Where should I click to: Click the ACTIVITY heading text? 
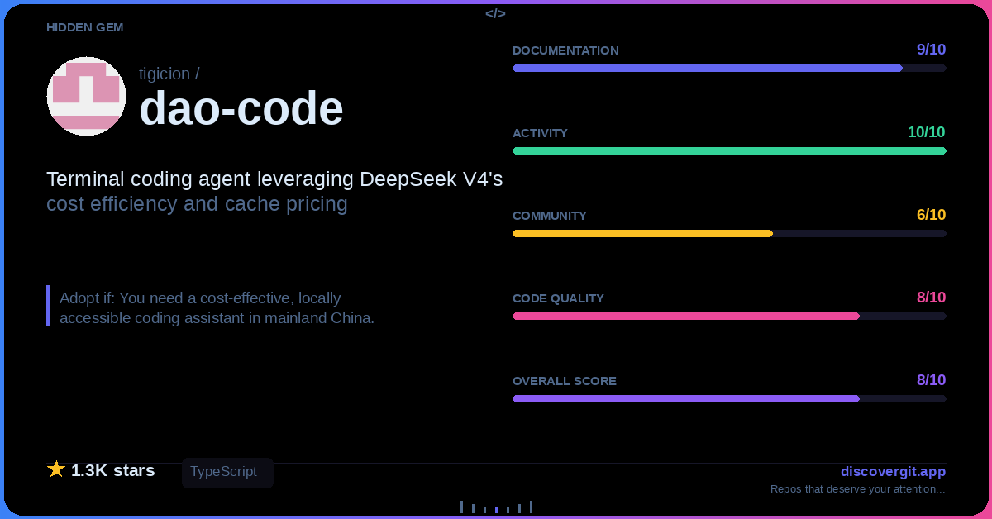pyautogui.click(x=540, y=133)
